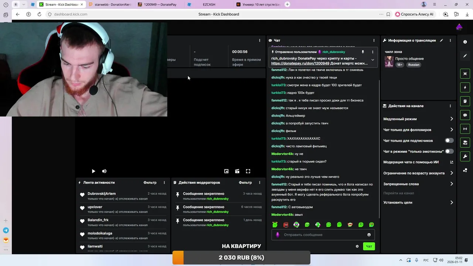
Task: Open the donatepay.ru link in pinned message
Action: pos(300,64)
